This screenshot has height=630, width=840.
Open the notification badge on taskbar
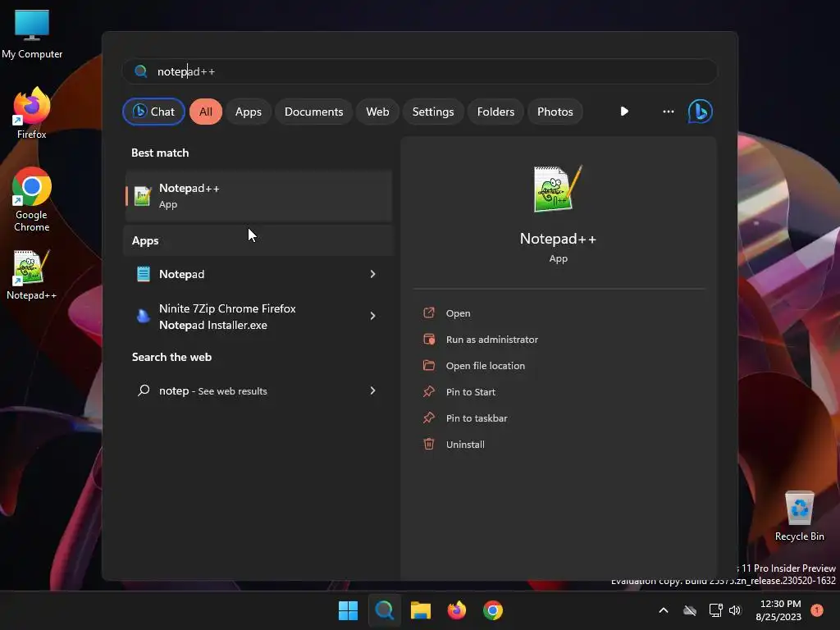pos(816,610)
